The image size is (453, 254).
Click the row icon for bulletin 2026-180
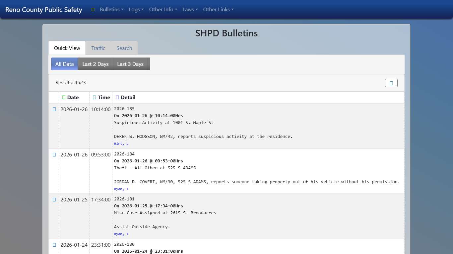(54, 245)
